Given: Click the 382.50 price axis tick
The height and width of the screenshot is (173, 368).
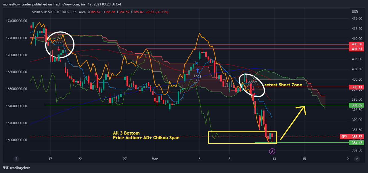Looking at the screenshot, I should [x=357, y=150].
